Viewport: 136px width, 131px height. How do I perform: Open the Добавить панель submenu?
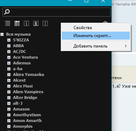[96, 46]
